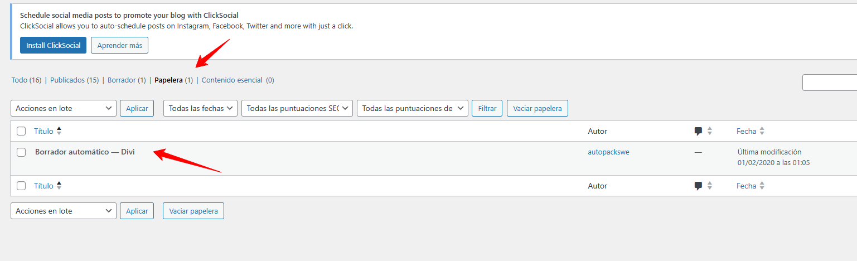
Task: Tick the select-all checkbox in table footer
Action: coord(21,186)
